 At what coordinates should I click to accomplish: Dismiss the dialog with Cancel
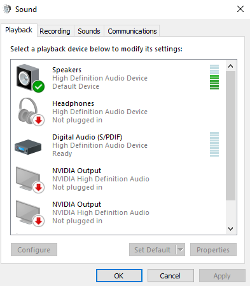coord(170,276)
